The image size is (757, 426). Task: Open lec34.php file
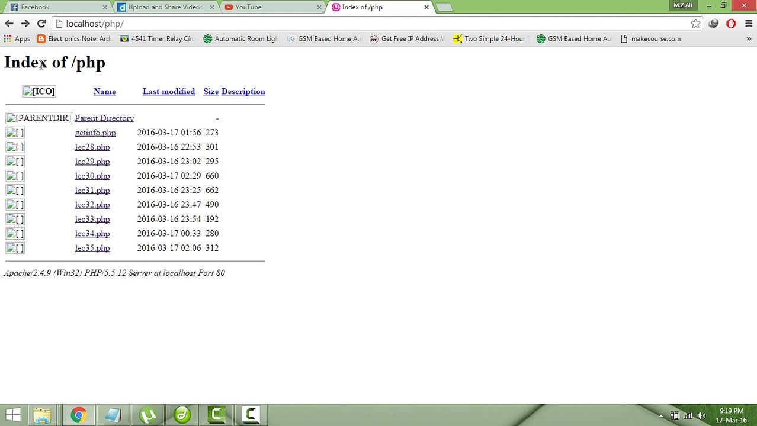(x=92, y=234)
